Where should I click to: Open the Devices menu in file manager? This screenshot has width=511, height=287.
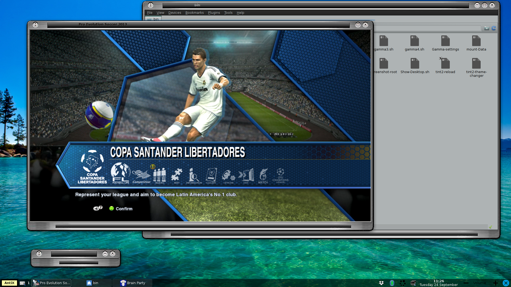coord(175,12)
